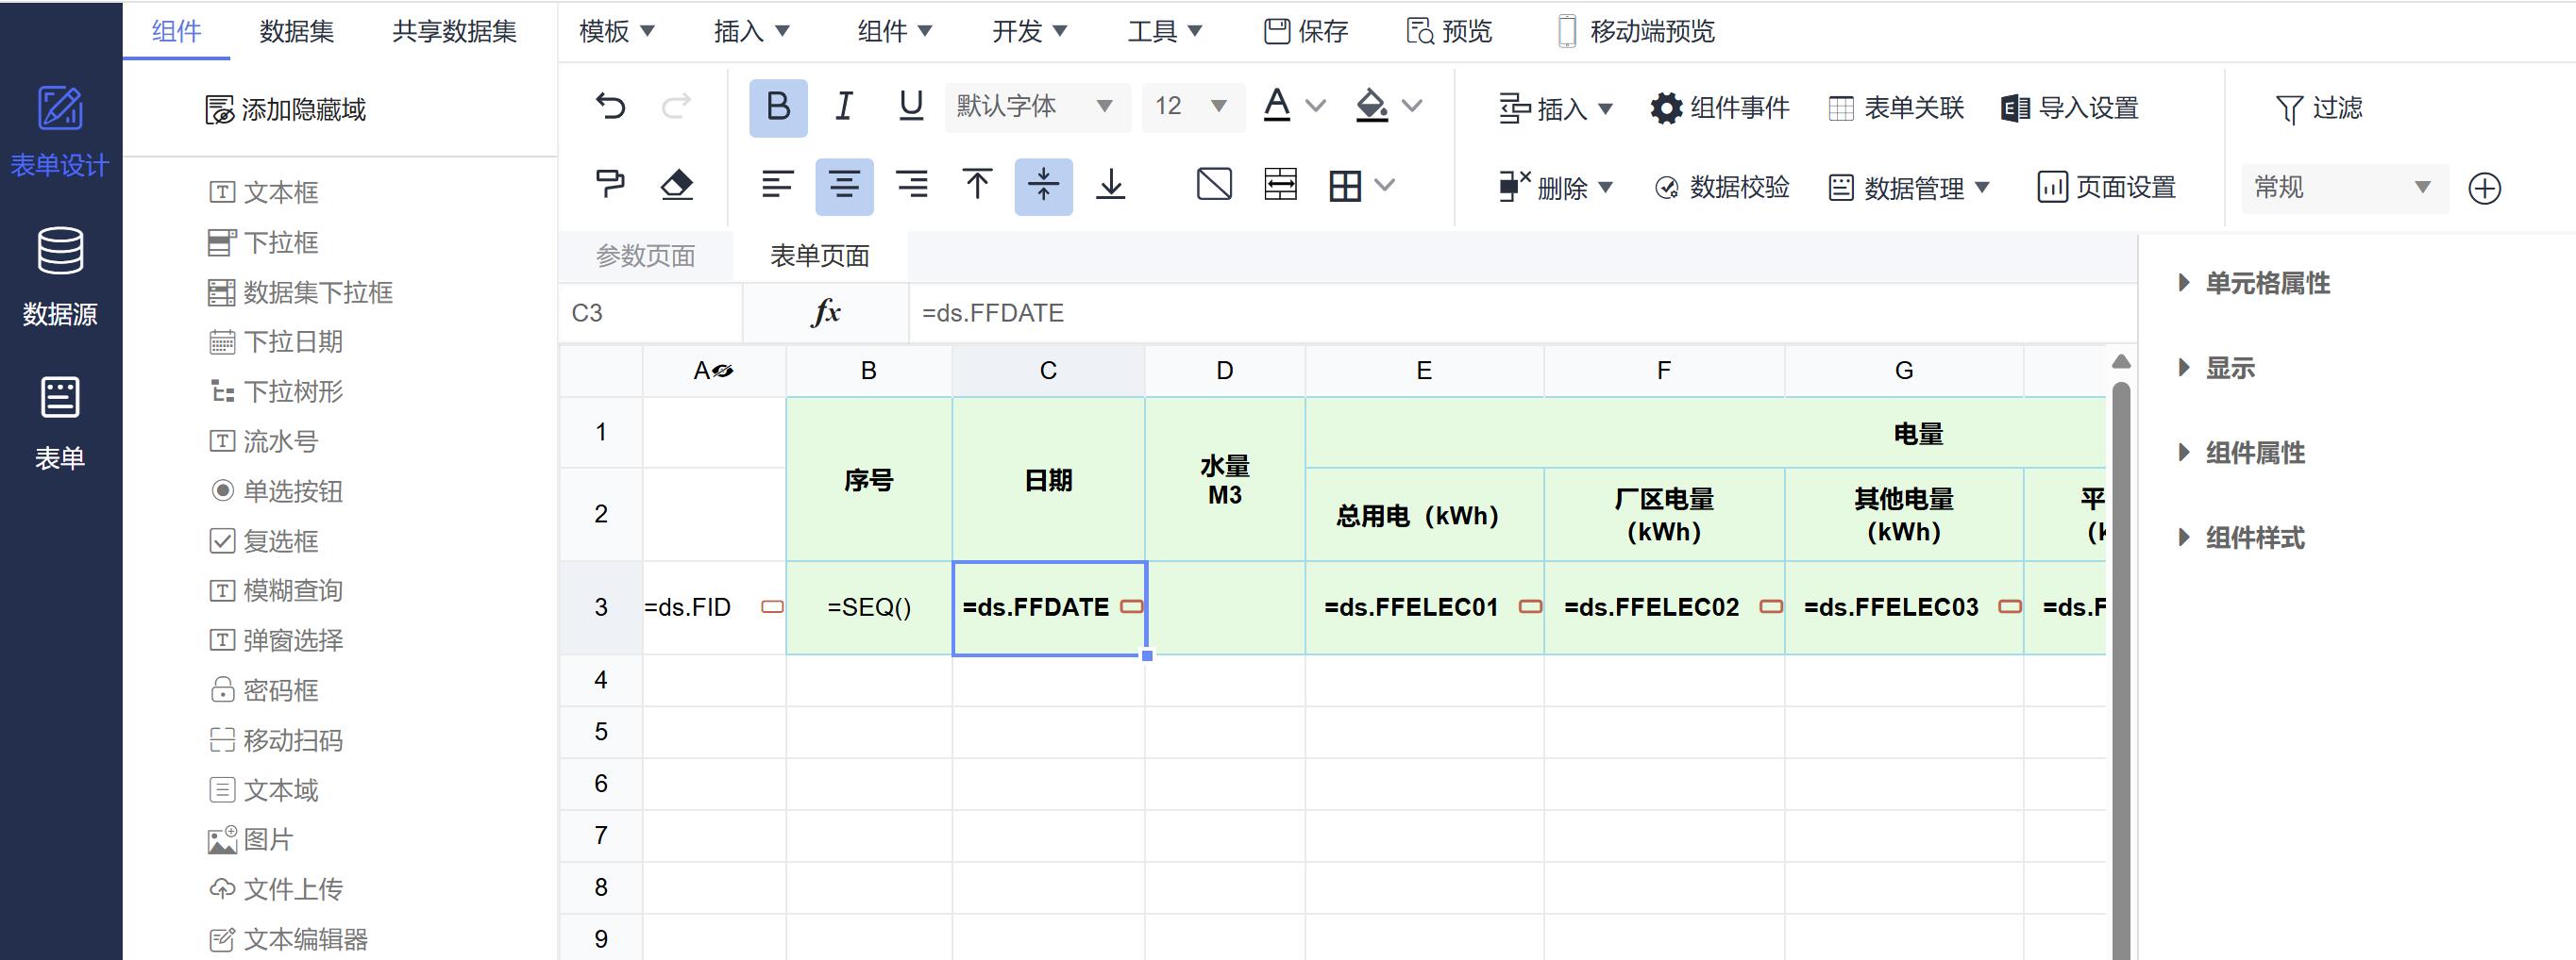Open the 数据源 sidebar section
Image resolution: width=2576 pixels, height=960 pixels.
pos(60,275)
